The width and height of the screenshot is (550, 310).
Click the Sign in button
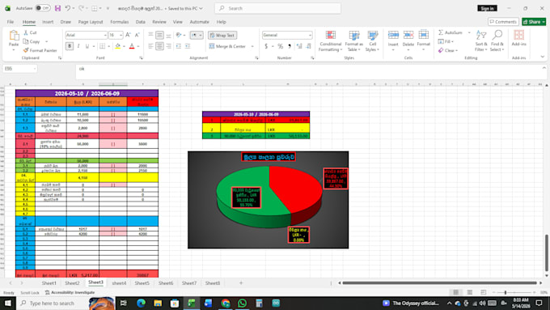487,8
